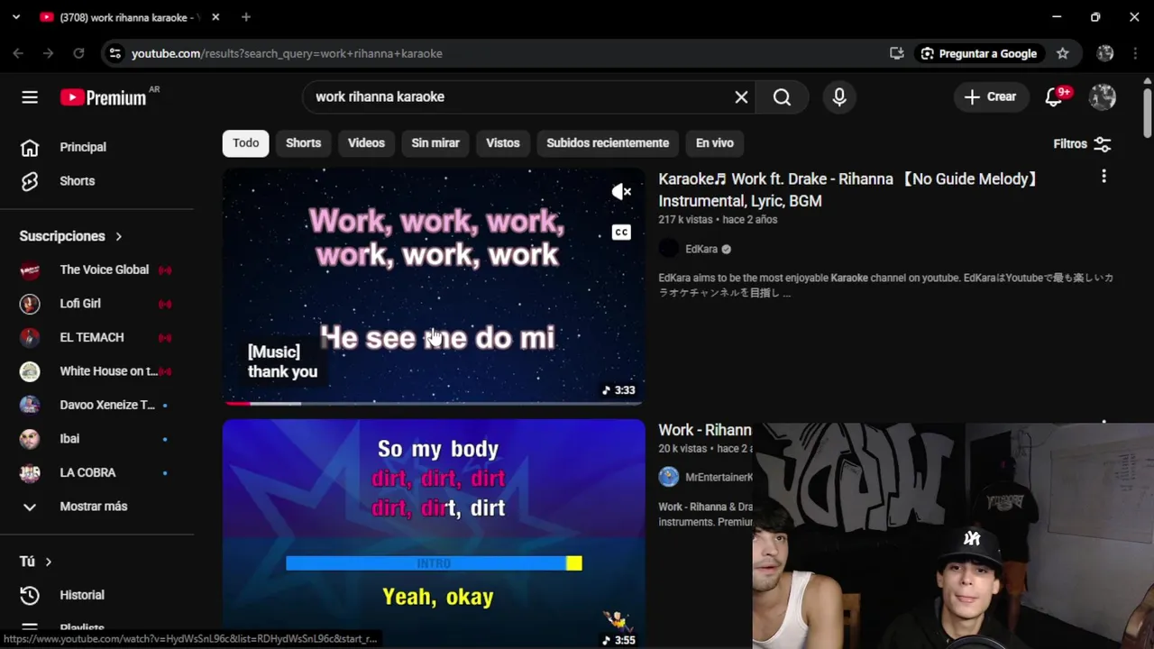Expand the Tú section

pyautogui.click(x=36, y=562)
